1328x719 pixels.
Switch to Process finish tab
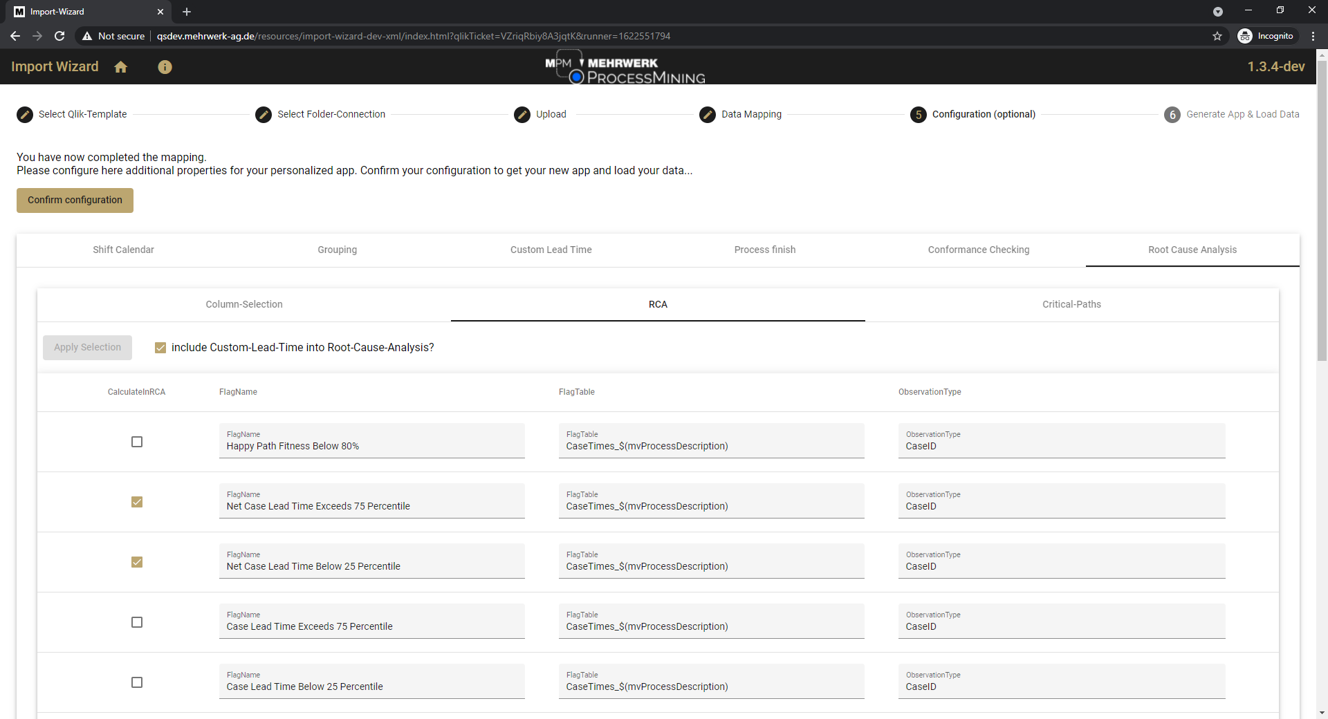[x=765, y=250]
